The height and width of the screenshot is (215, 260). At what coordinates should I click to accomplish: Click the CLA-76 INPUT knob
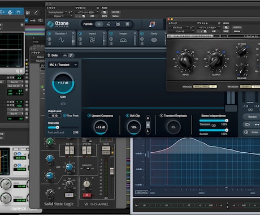point(185,61)
